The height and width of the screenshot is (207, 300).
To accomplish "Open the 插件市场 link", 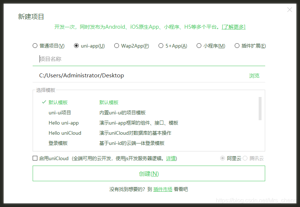I will (163, 189).
